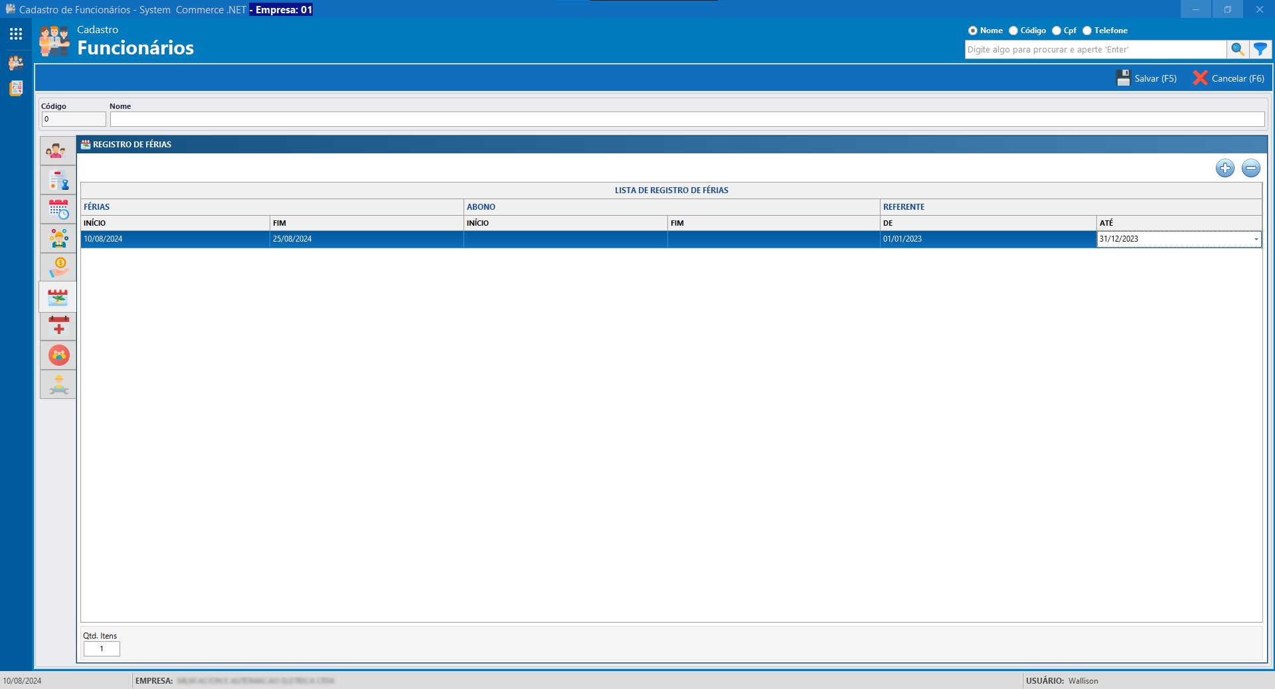
Task: Open the vacation registry calendar tab
Action: pyautogui.click(x=58, y=297)
